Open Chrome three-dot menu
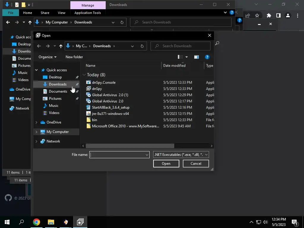The image size is (304, 228). [x=297, y=15]
